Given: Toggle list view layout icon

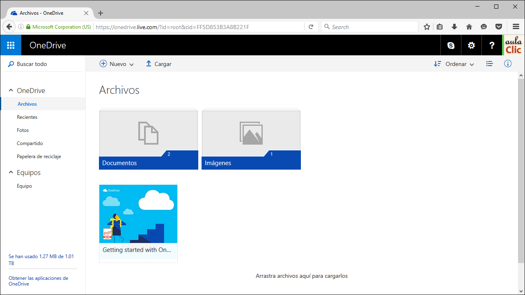Looking at the screenshot, I should tap(489, 64).
